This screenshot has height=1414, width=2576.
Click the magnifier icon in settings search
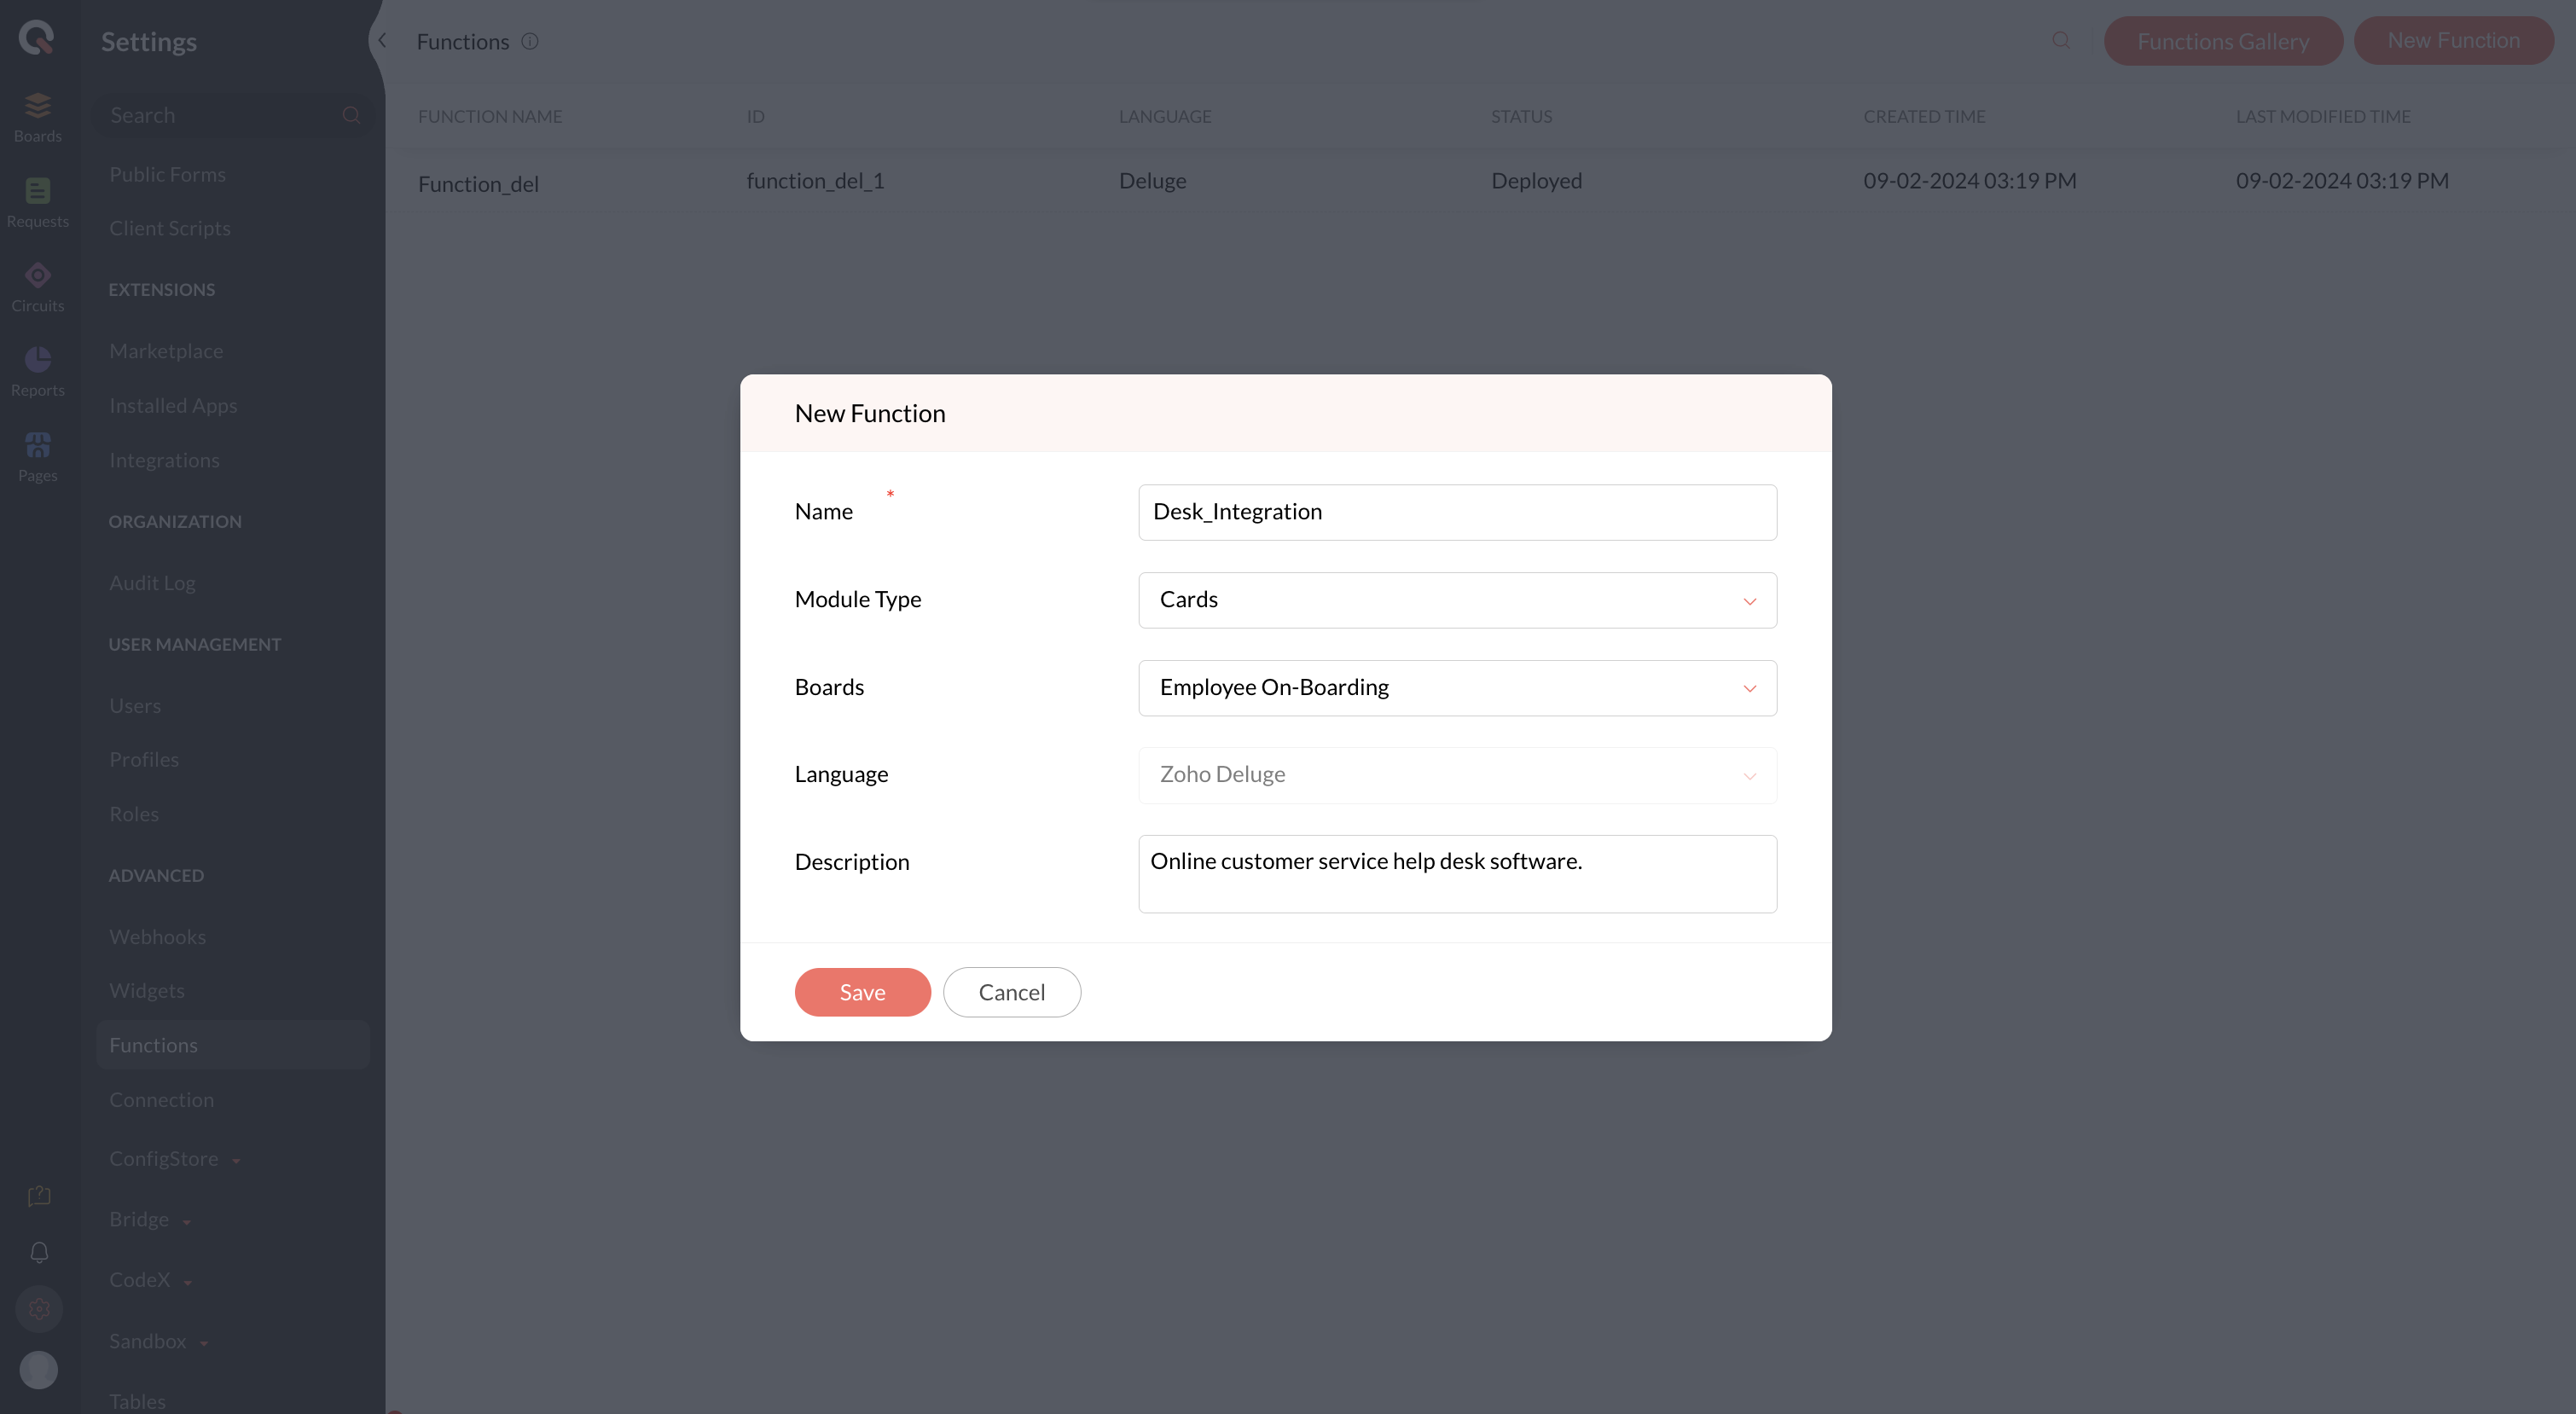(351, 115)
